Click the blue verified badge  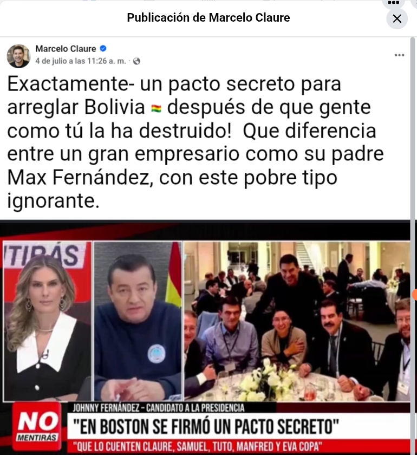pos(103,48)
